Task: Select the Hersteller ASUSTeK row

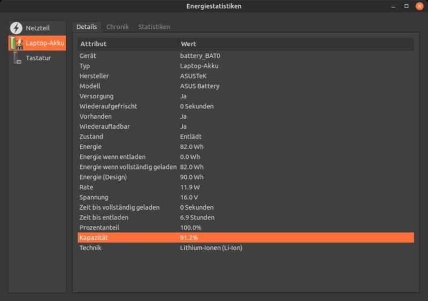Action: click(x=246, y=76)
